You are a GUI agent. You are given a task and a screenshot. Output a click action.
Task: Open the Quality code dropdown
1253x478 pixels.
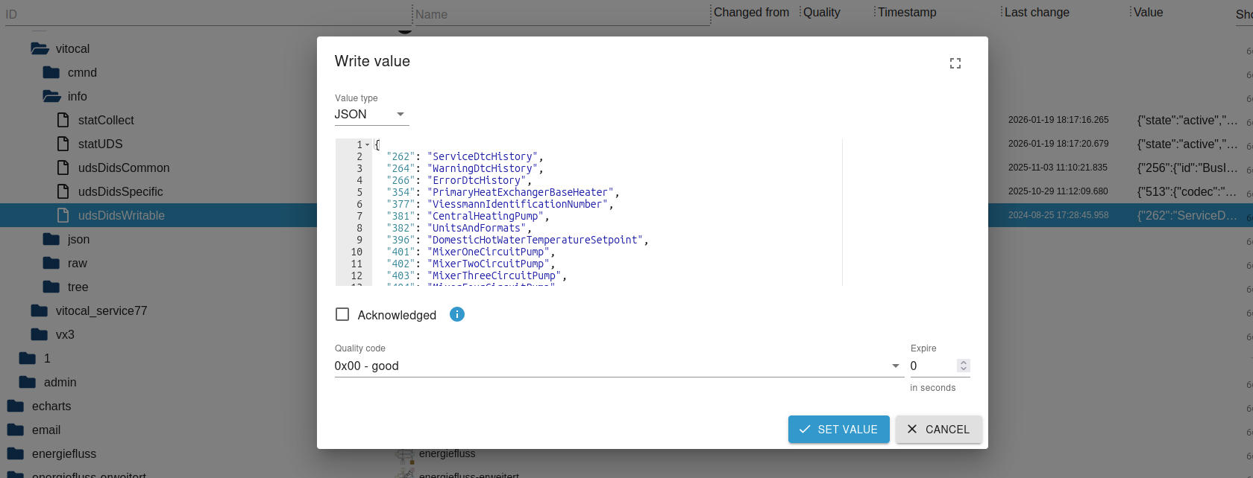tap(618, 366)
